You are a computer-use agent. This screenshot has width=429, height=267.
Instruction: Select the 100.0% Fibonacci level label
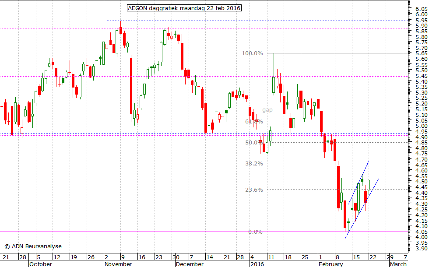252,53
